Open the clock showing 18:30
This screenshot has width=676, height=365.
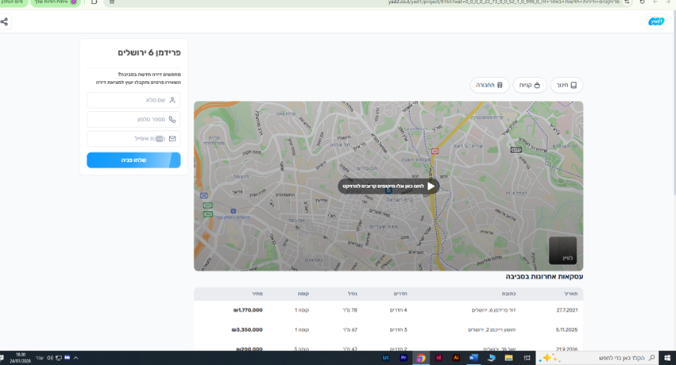pos(21,358)
